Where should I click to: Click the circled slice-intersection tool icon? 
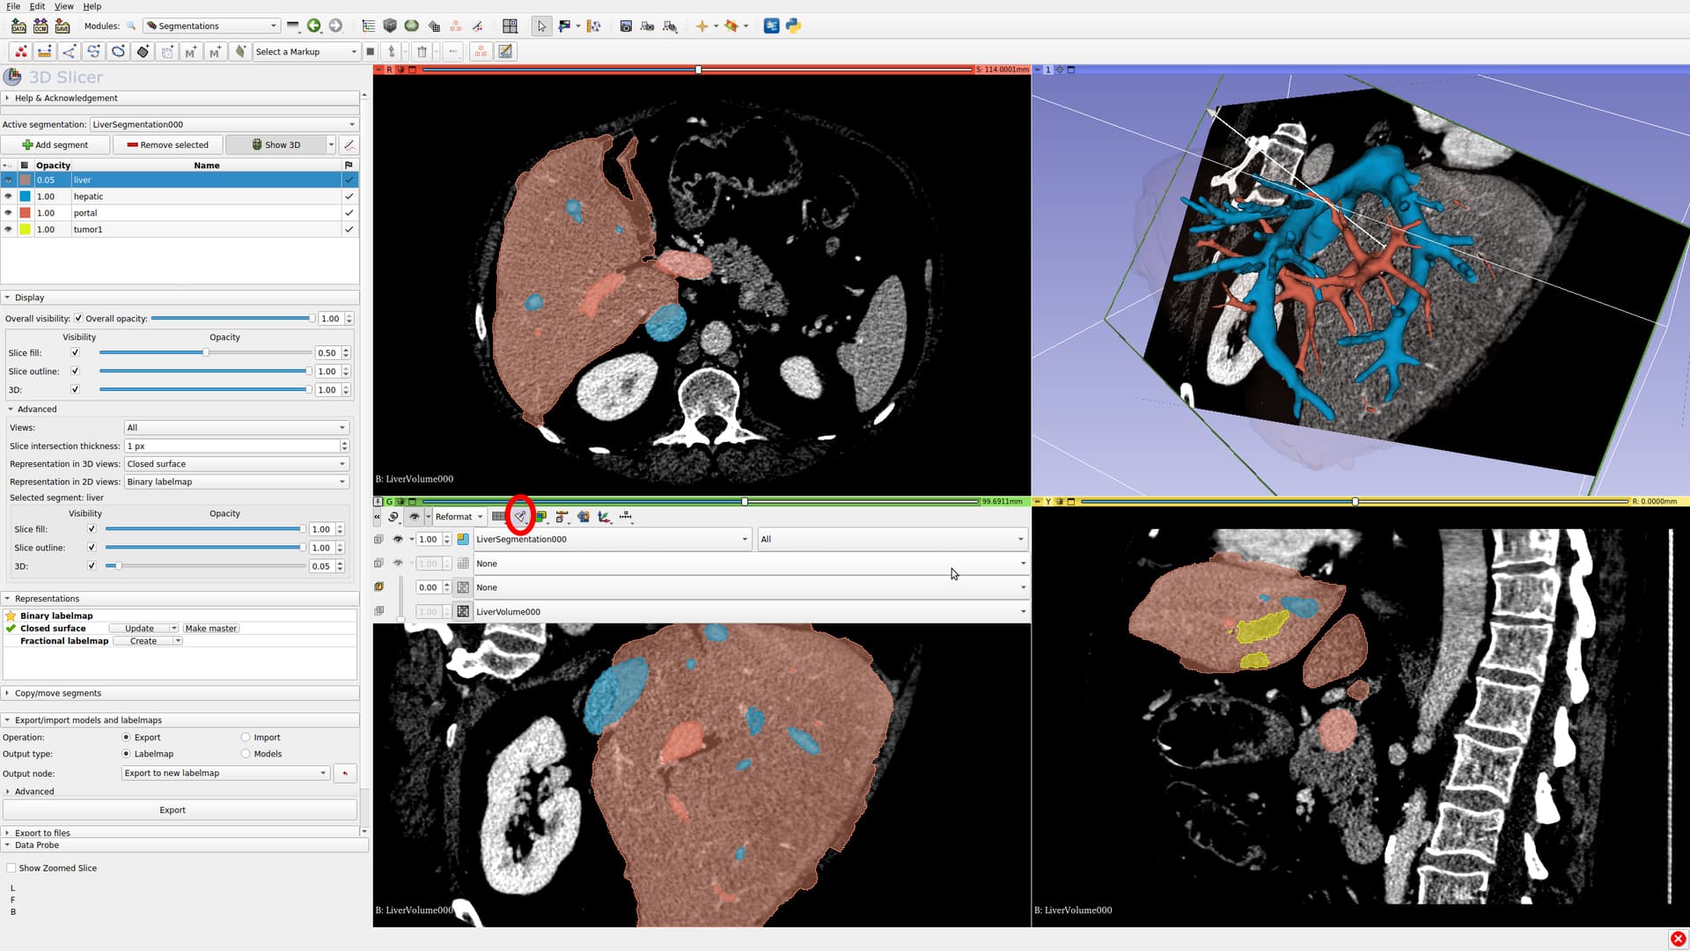click(x=520, y=517)
